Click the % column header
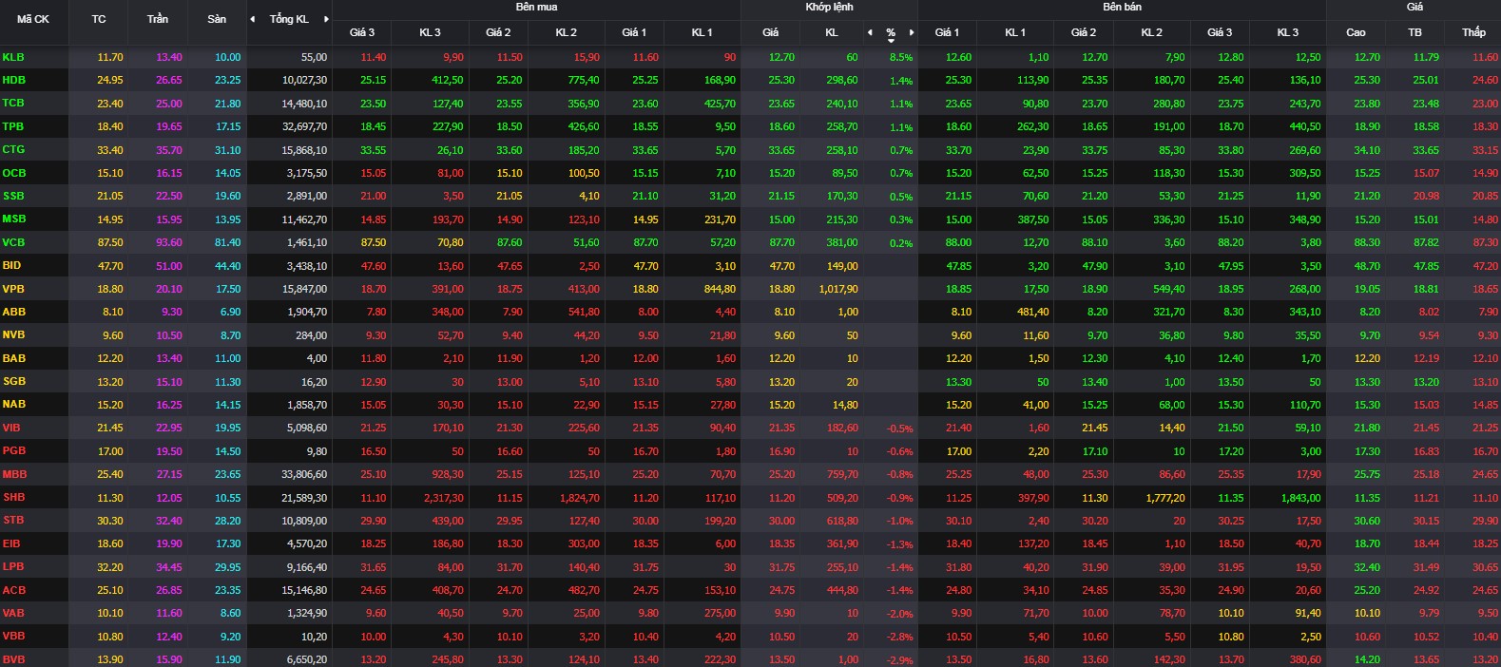This screenshot has width=1501, height=667. [x=891, y=33]
